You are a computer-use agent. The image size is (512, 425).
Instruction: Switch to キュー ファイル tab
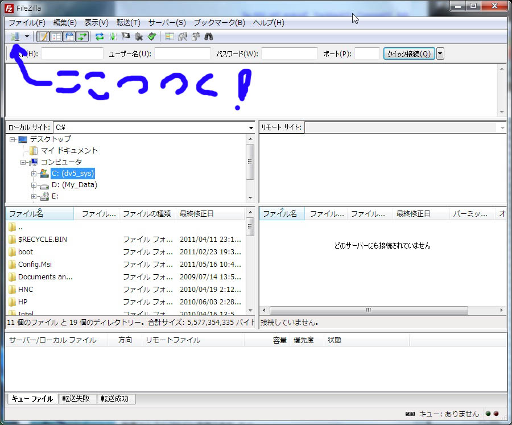click(32, 398)
